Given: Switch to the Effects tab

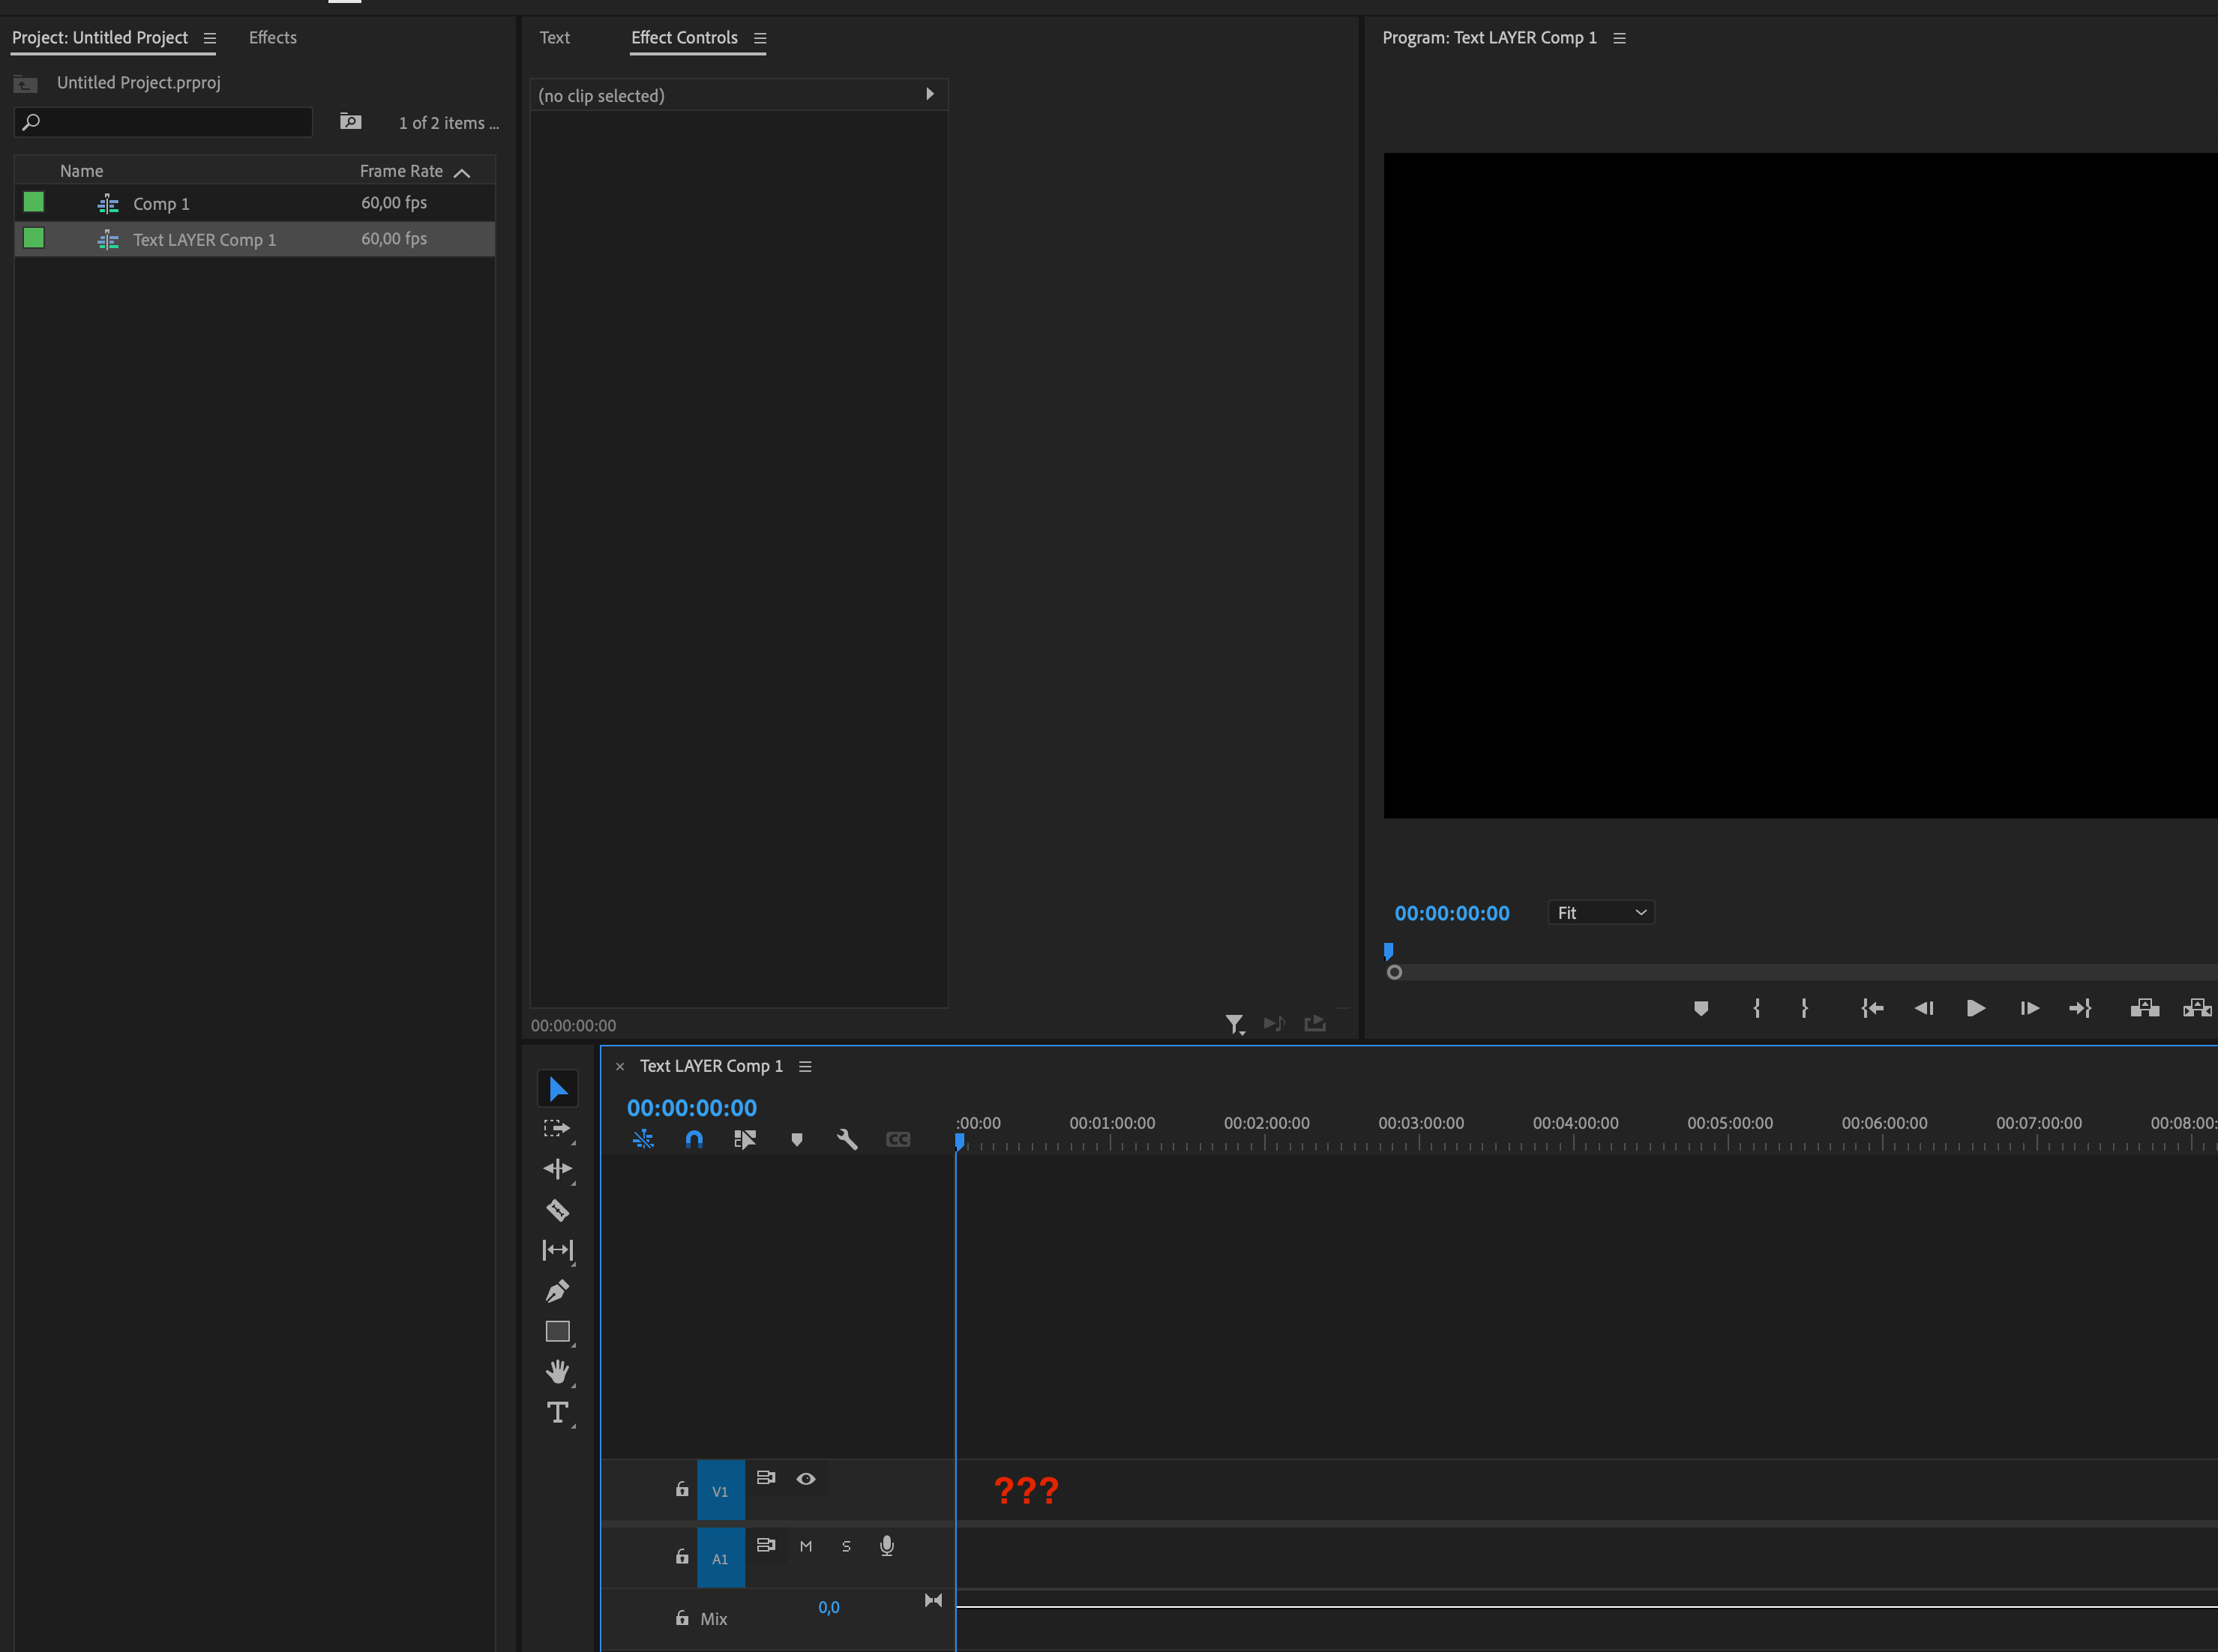Looking at the screenshot, I should click(x=272, y=37).
